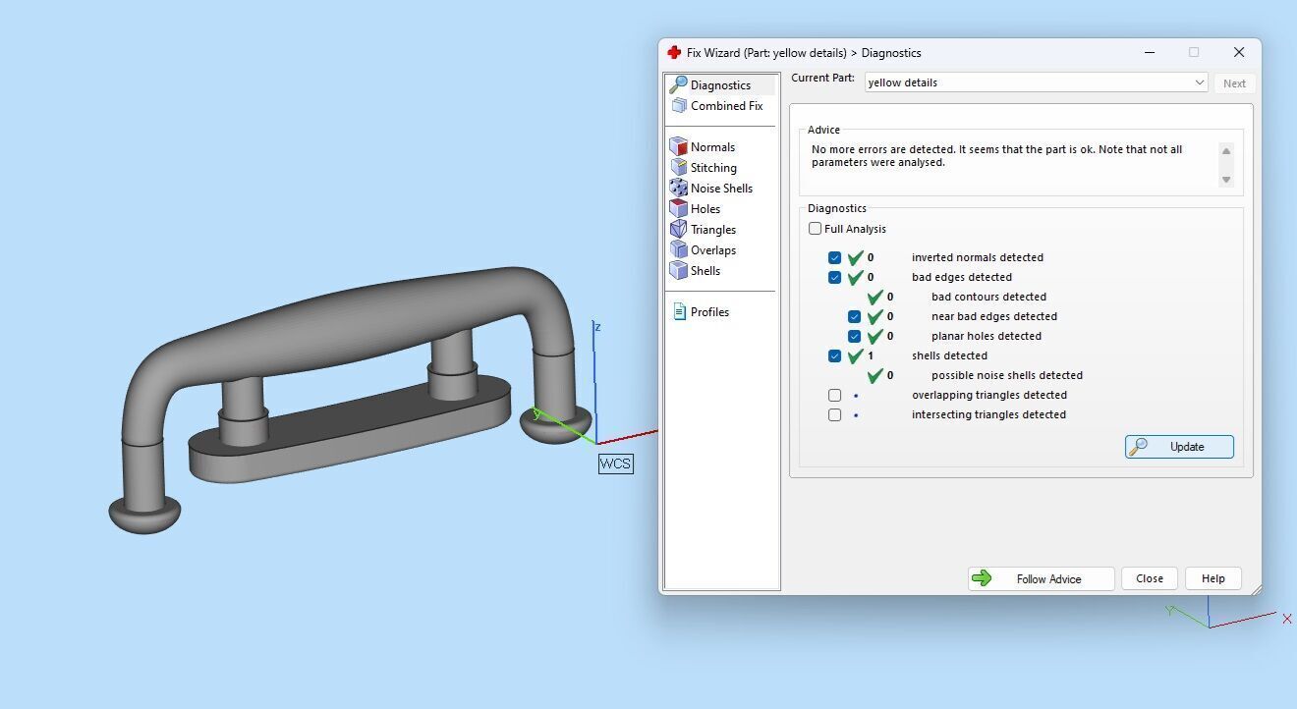Click the blue Z axis label
This screenshot has height=709, width=1297.
pyautogui.click(x=597, y=327)
